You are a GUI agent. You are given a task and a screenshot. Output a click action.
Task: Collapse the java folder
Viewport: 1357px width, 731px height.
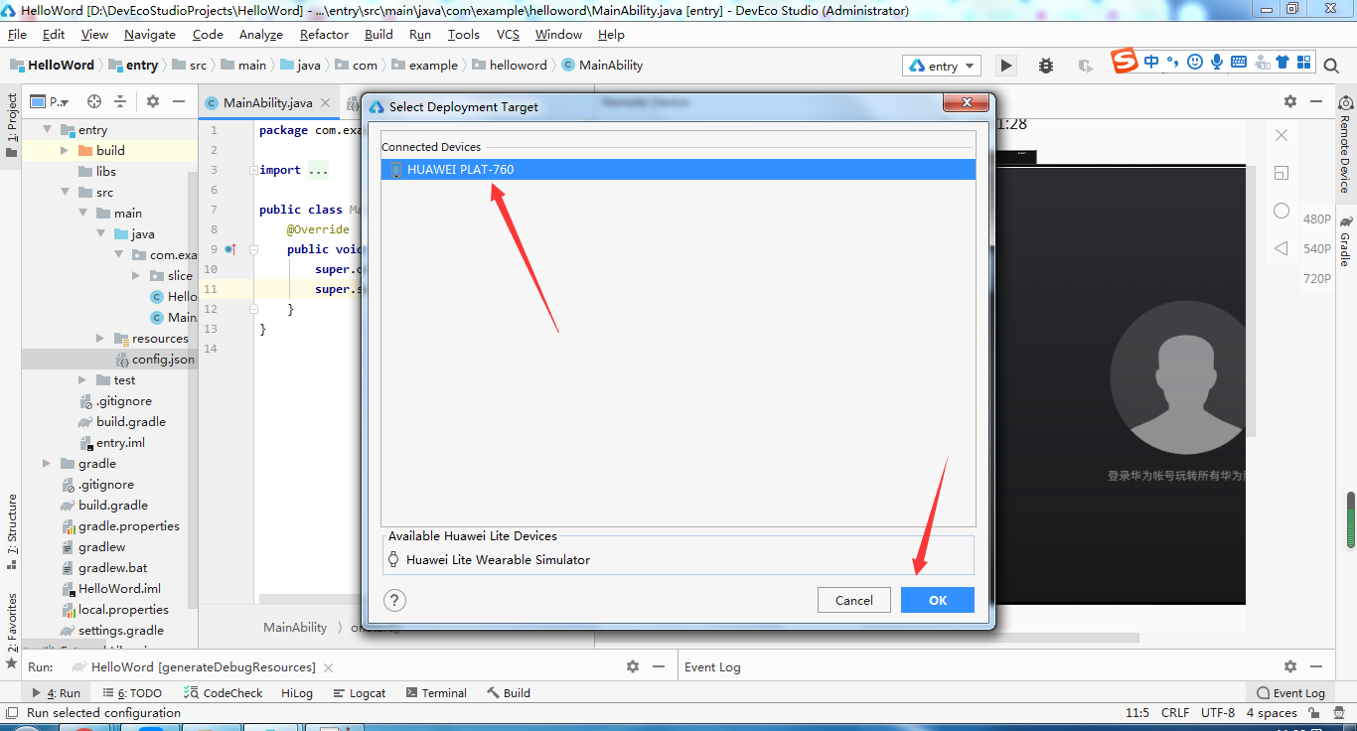pyautogui.click(x=100, y=234)
